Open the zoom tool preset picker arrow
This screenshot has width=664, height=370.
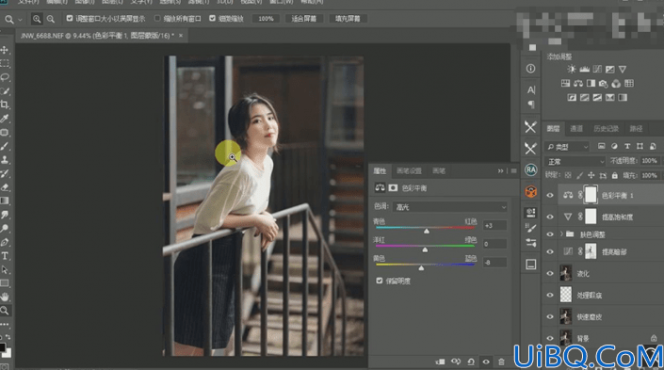[x=20, y=20]
